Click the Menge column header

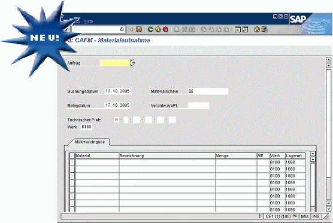point(236,156)
